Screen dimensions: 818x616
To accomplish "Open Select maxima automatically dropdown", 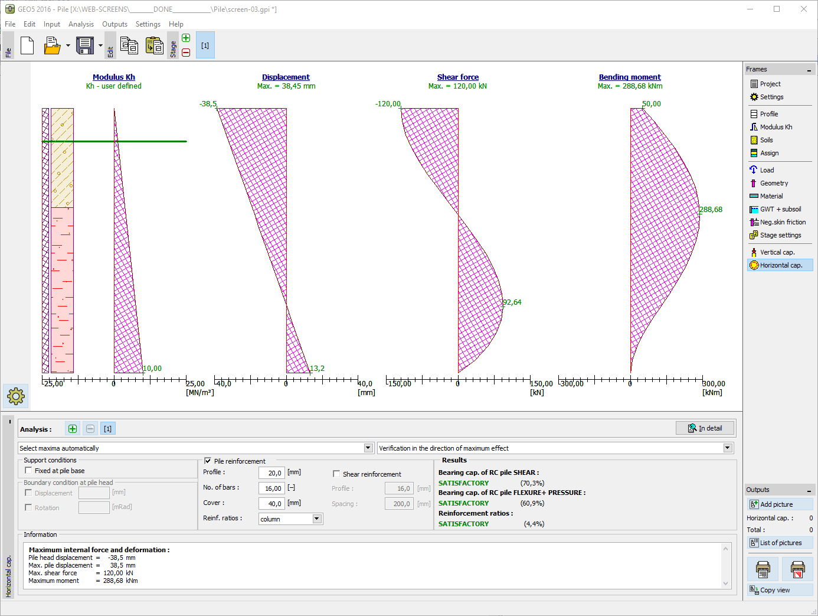I will coord(368,448).
